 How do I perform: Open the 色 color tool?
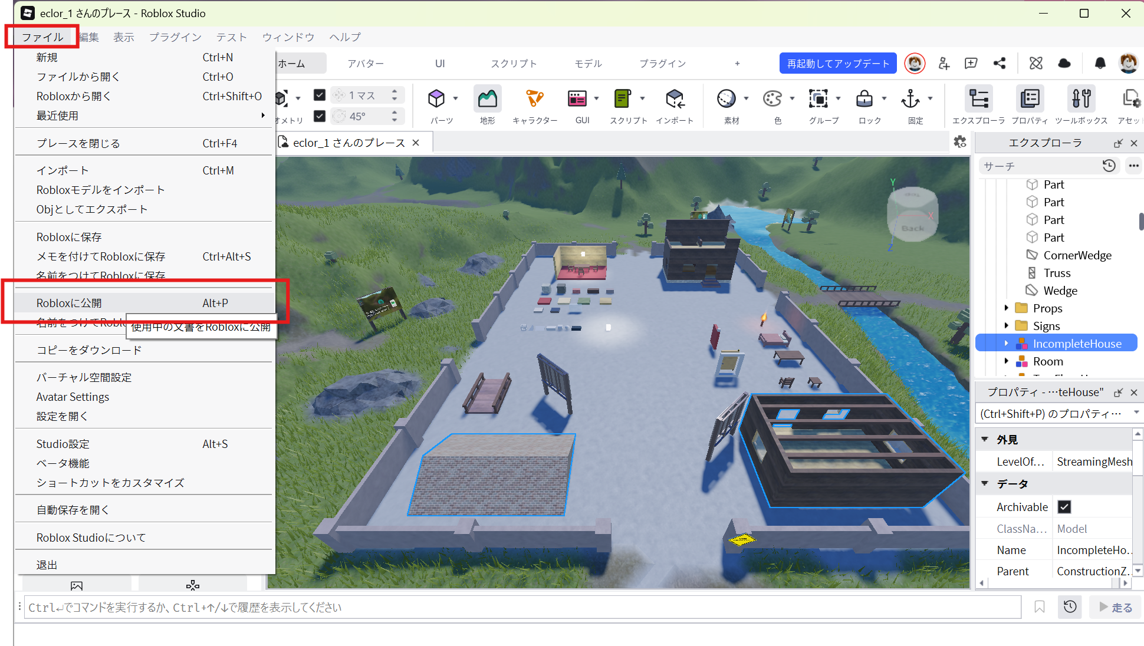tap(772, 99)
